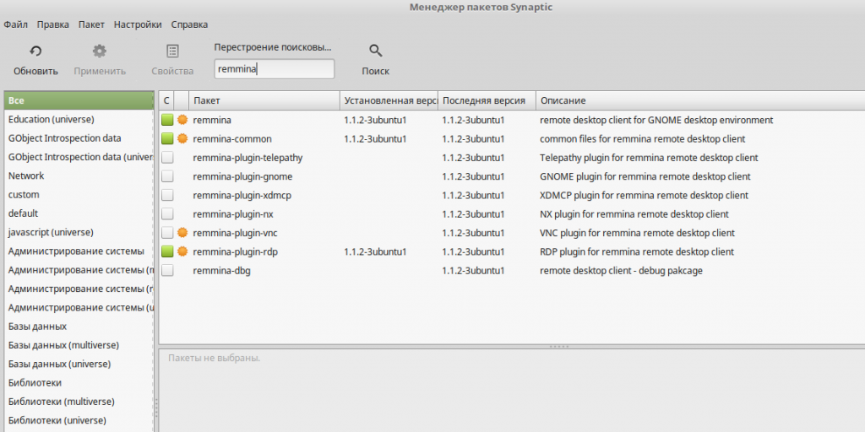The image size is (865, 432).
Task: Select the remmina-plugin-rdp package name
Action: click(x=236, y=252)
